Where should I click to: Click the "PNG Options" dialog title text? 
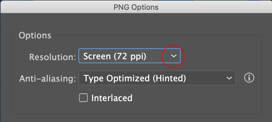pos(136,7)
